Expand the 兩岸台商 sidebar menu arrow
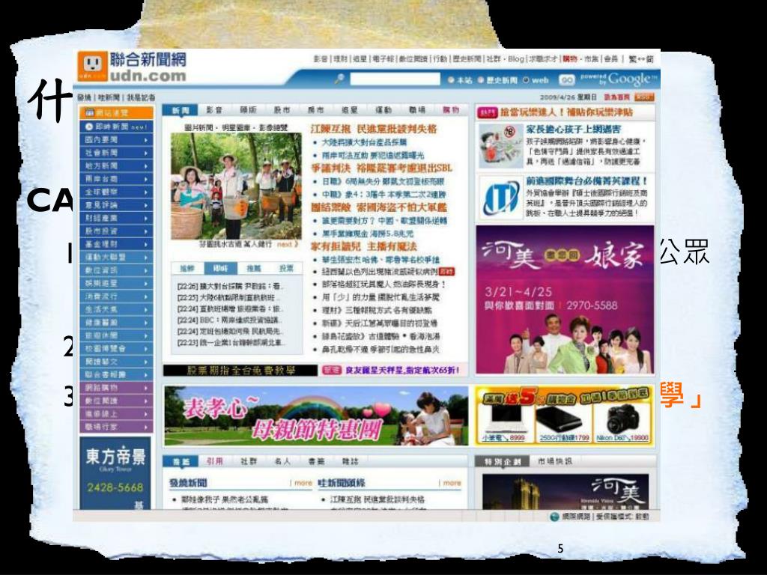The image size is (767, 575). 146,179
